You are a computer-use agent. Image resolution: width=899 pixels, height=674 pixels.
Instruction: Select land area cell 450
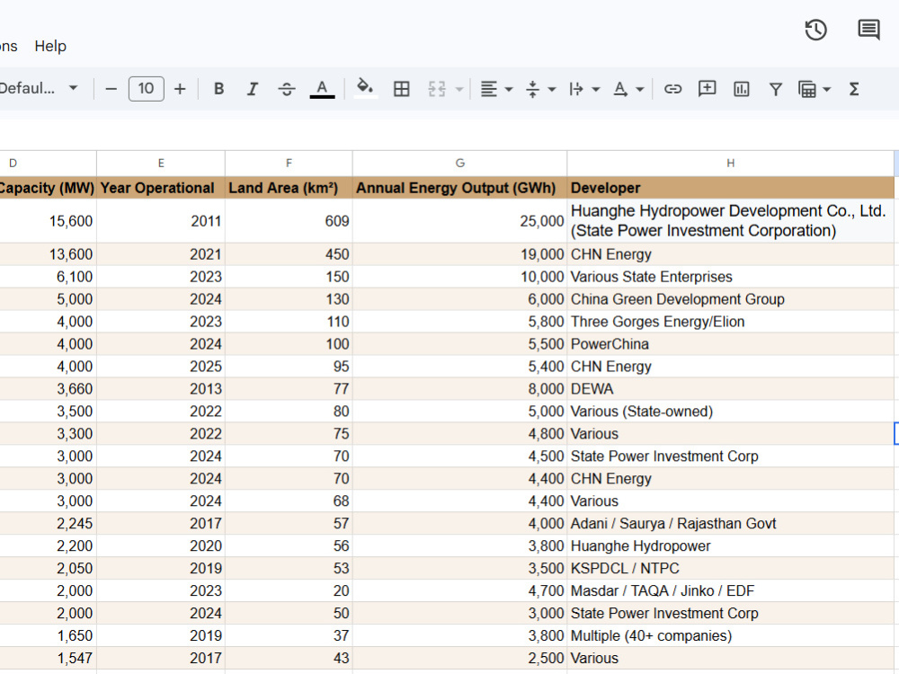pyautogui.click(x=289, y=254)
